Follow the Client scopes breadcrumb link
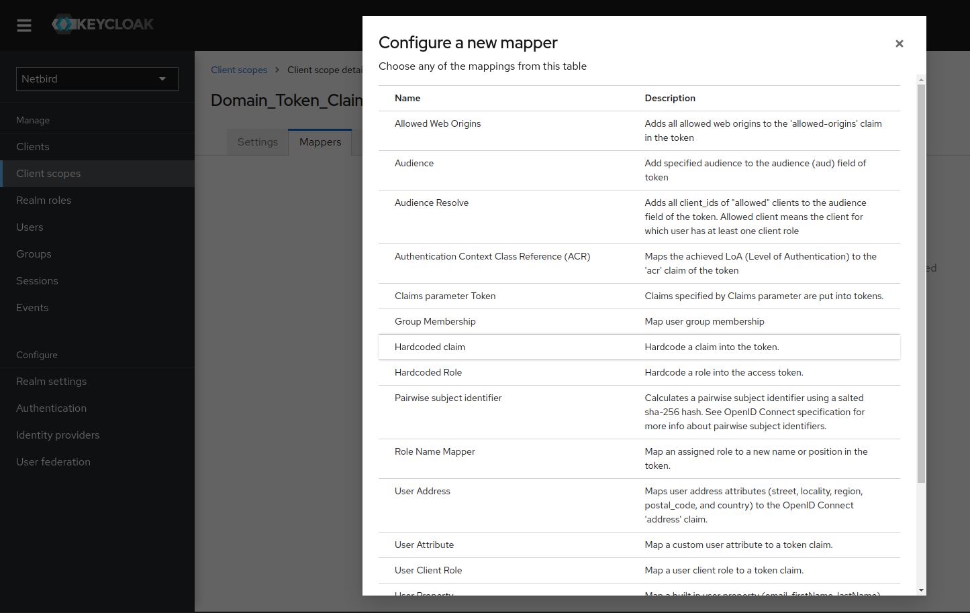This screenshot has height=613, width=970. pos(239,70)
